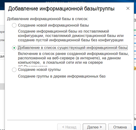This screenshot has width=136, height=130.
Task: Go back using the '< Назад' button
Action: tap(69, 127)
